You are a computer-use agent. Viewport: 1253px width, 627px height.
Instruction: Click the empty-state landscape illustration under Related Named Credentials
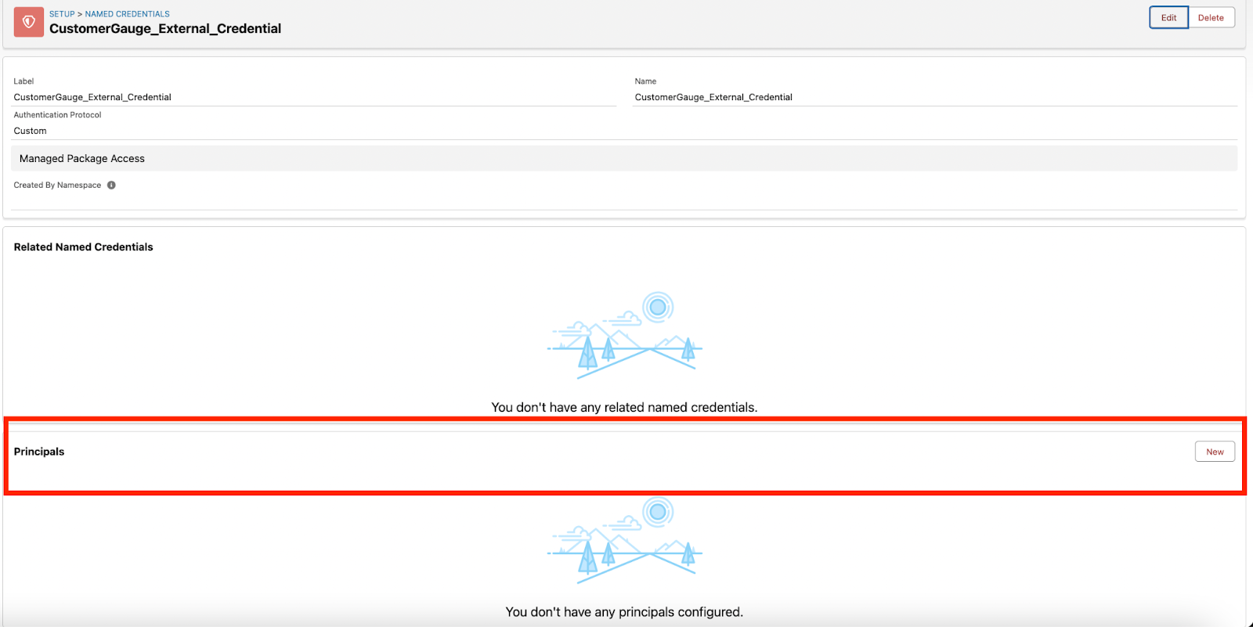click(624, 336)
